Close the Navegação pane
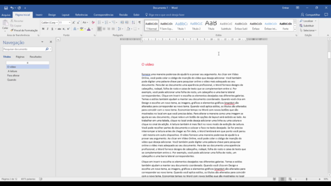The height and width of the screenshot is (186, 331). (x=51, y=42)
